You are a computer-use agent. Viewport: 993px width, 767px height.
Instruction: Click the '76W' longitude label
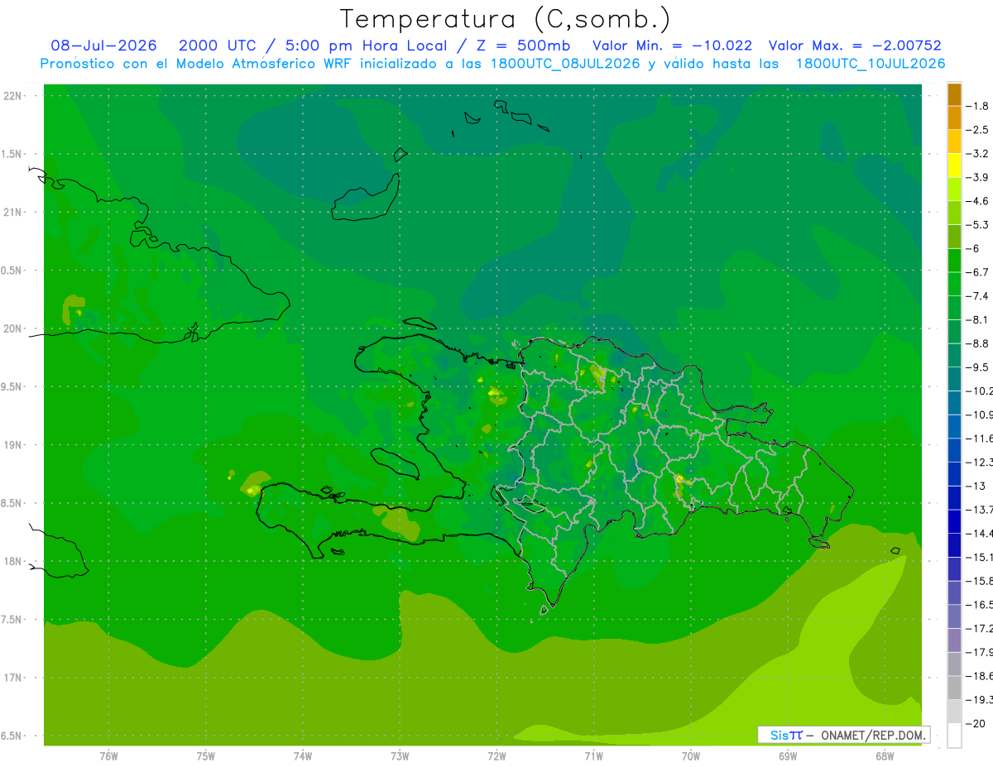coord(108,756)
